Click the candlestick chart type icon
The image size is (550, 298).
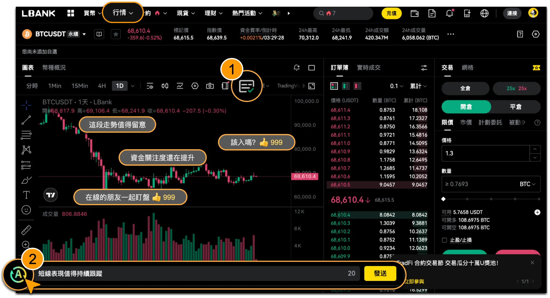point(165,86)
